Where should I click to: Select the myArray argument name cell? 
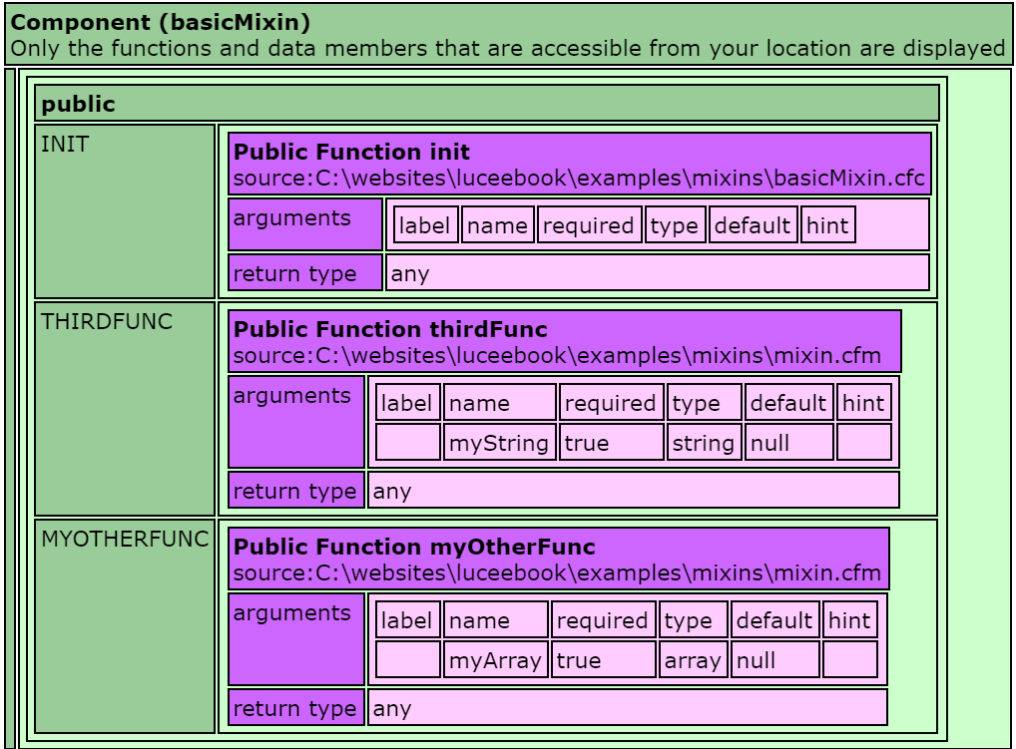(x=496, y=659)
